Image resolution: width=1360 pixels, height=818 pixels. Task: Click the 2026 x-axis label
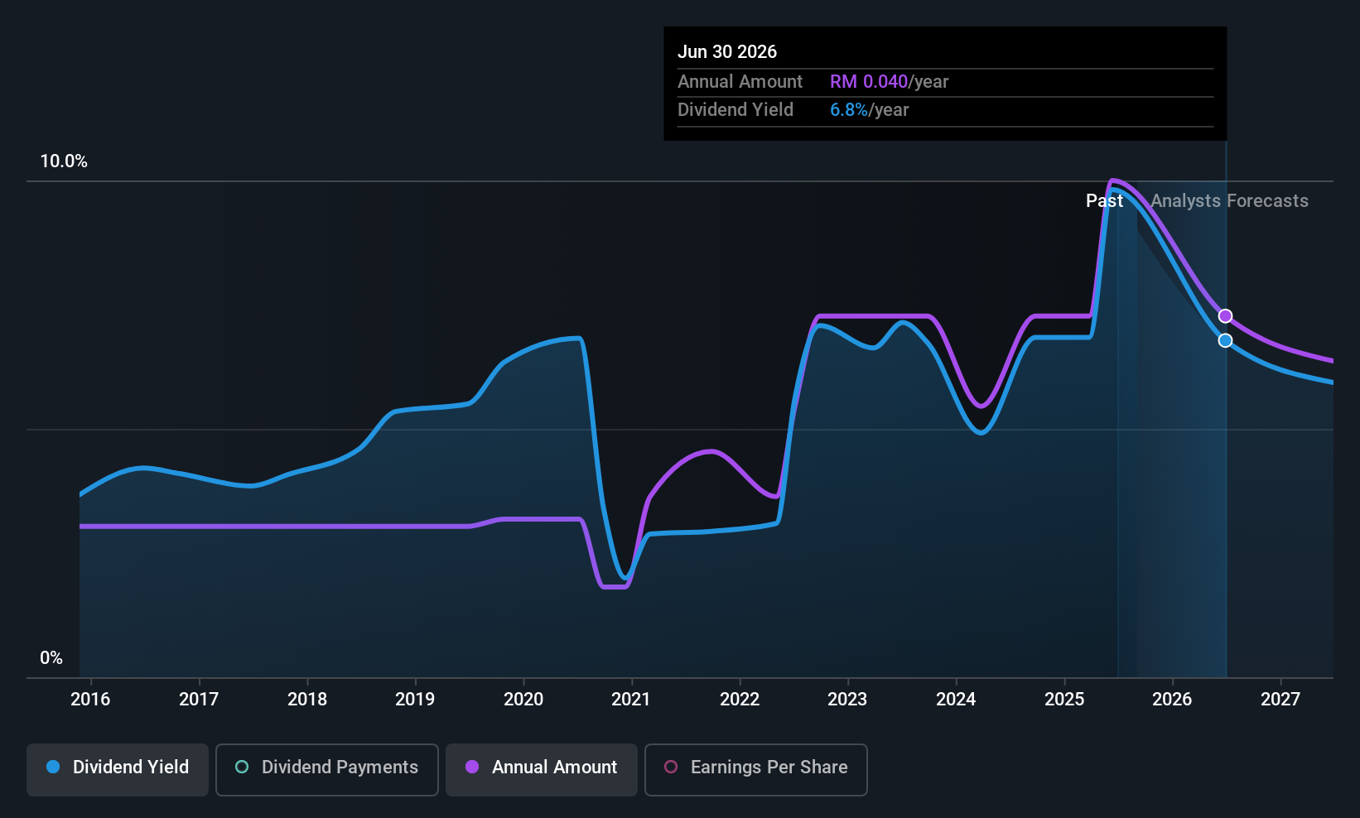(1172, 700)
